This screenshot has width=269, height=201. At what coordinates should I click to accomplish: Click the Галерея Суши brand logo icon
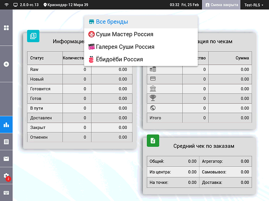pos(92,47)
